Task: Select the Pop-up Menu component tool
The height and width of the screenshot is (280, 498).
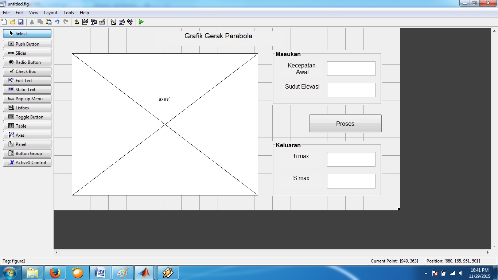Action: pyautogui.click(x=27, y=99)
